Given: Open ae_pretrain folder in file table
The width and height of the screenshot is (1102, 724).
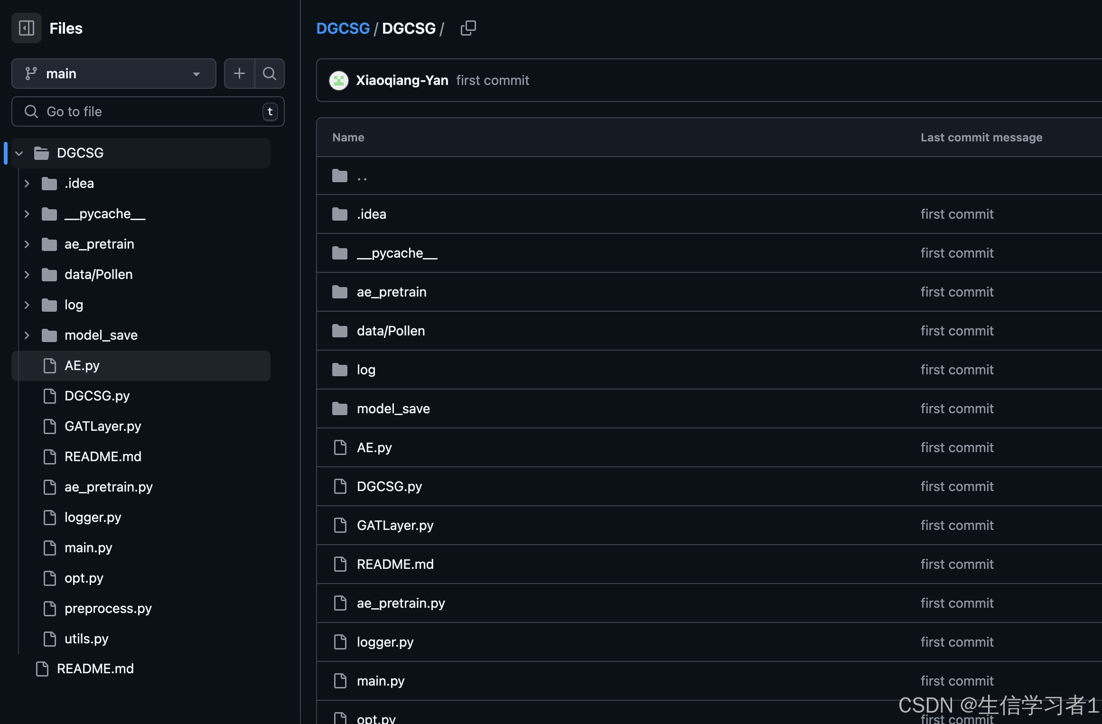Looking at the screenshot, I should coord(392,292).
